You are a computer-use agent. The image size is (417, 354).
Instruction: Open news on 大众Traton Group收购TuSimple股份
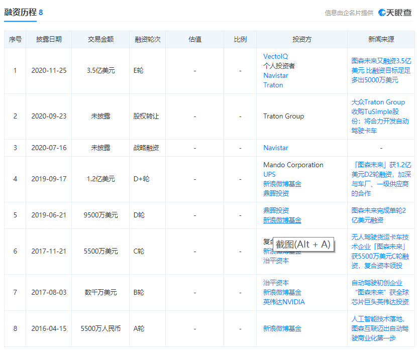coord(380,116)
